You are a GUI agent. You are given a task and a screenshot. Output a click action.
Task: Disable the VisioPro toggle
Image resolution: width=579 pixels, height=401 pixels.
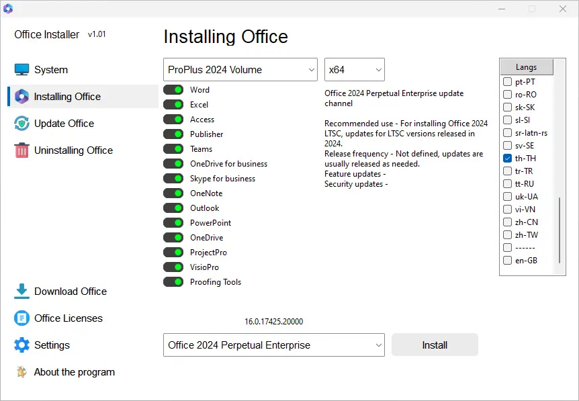pos(173,267)
